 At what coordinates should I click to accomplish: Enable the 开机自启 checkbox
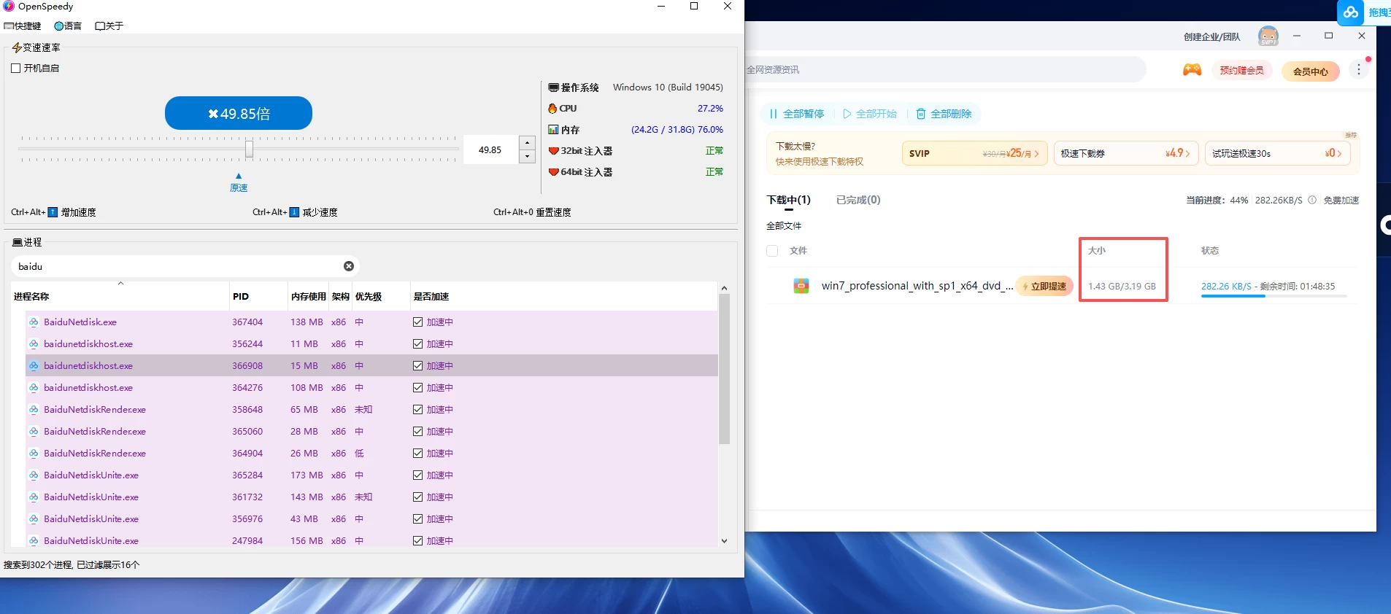coord(16,69)
